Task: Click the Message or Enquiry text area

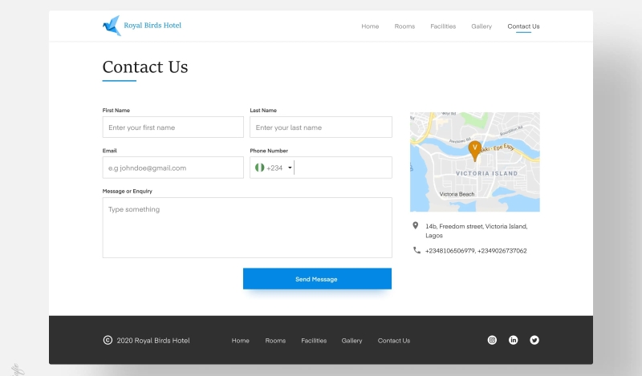Action: click(x=247, y=228)
